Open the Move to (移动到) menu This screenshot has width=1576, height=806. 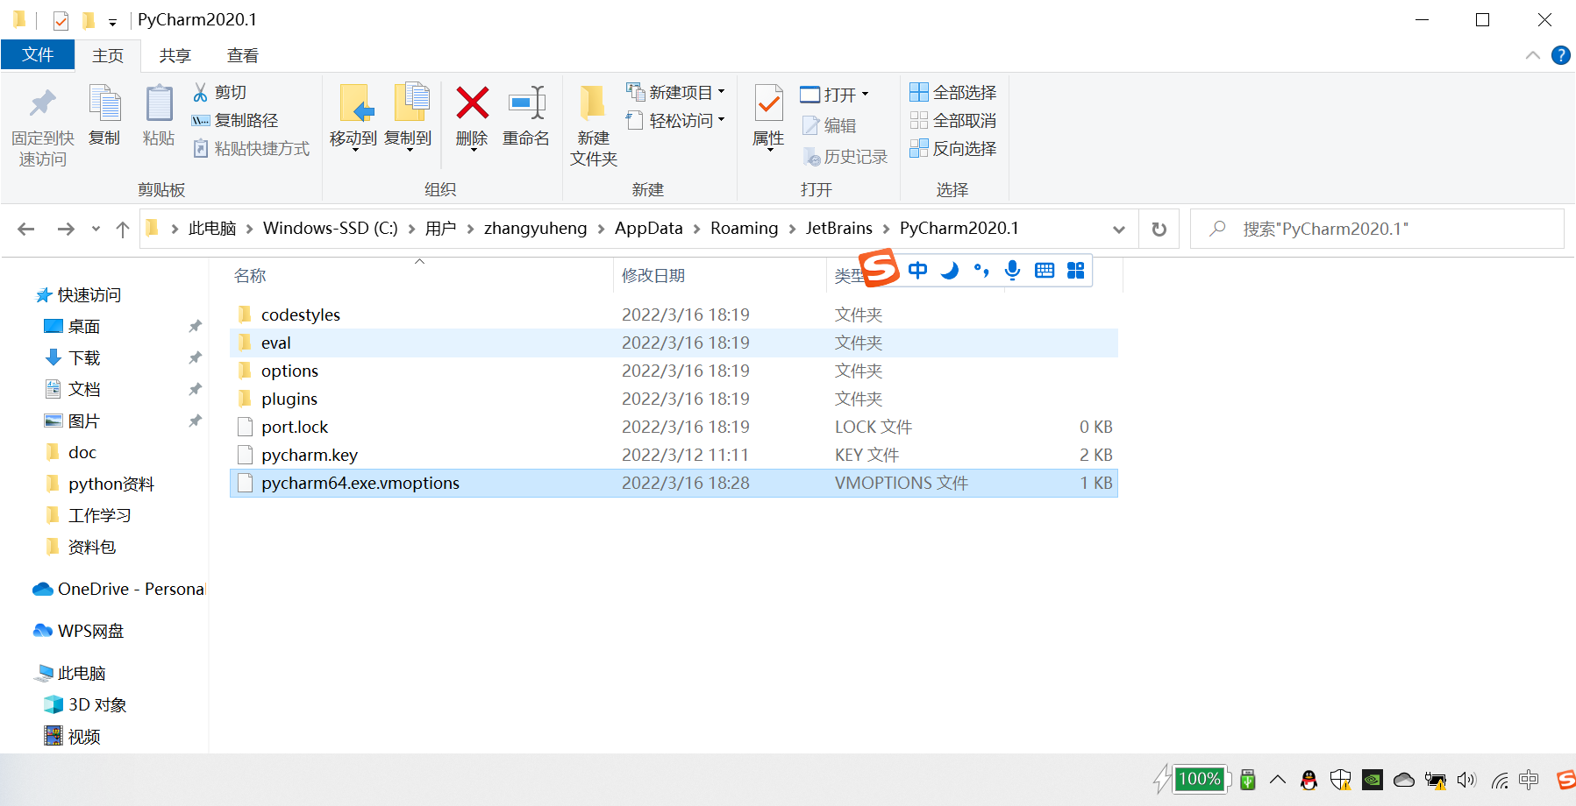(353, 117)
